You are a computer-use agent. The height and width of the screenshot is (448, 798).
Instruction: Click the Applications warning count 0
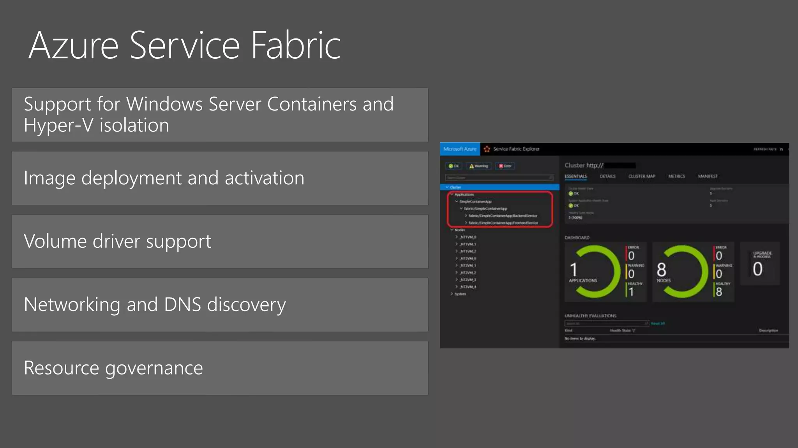pos(631,274)
